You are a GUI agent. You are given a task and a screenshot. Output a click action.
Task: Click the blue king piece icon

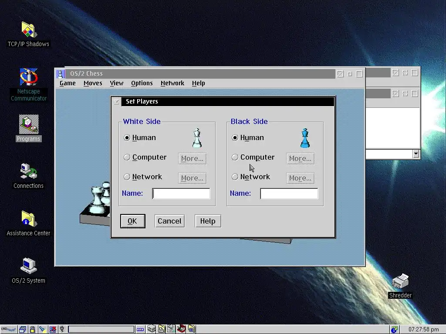pyautogui.click(x=305, y=138)
